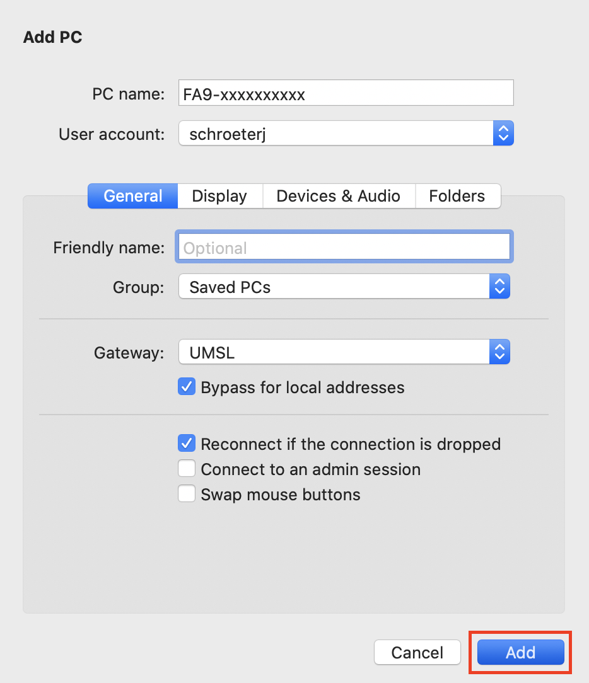Enable Swap mouse buttons

(187, 493)
